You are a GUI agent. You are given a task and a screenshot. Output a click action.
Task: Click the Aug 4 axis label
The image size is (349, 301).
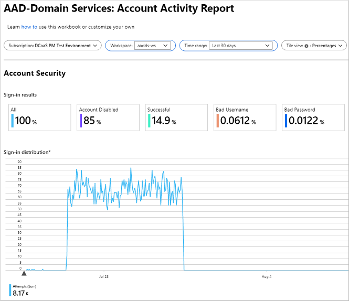(x=266, y=276)
